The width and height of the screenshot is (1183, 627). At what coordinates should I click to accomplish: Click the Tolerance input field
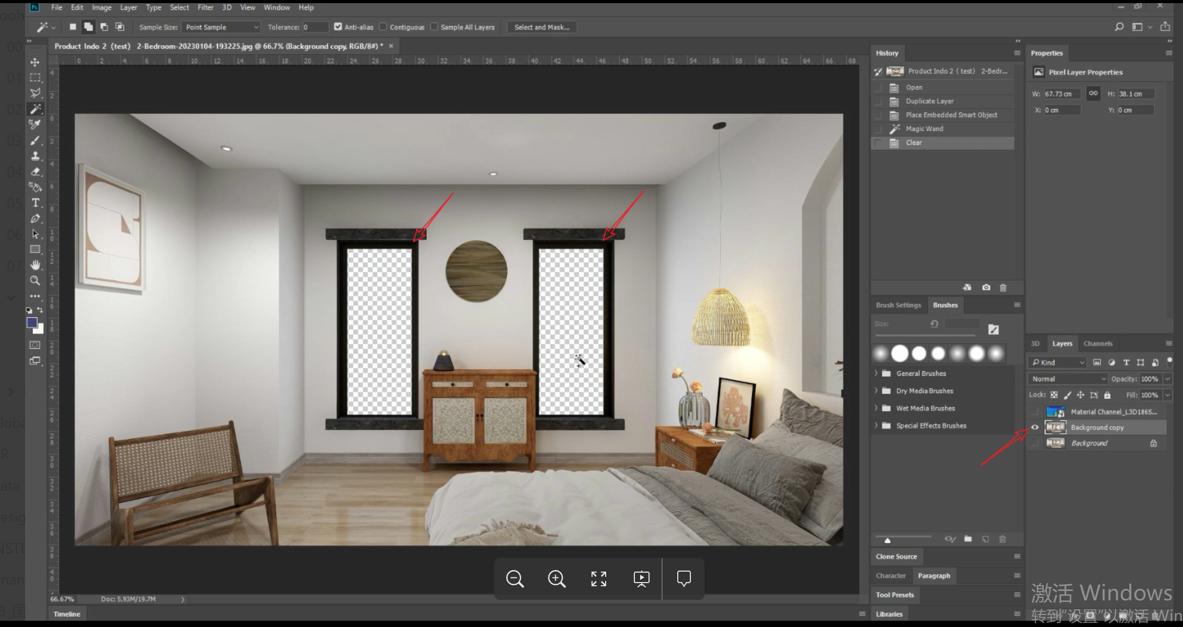[x=315, y=27]
